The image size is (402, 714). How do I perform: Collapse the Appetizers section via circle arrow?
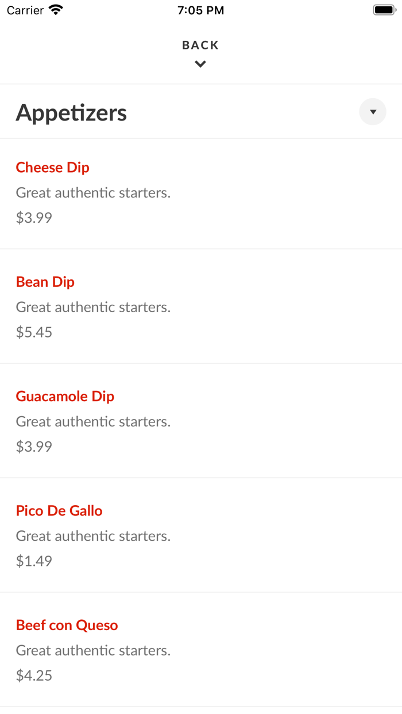point(373,111)
